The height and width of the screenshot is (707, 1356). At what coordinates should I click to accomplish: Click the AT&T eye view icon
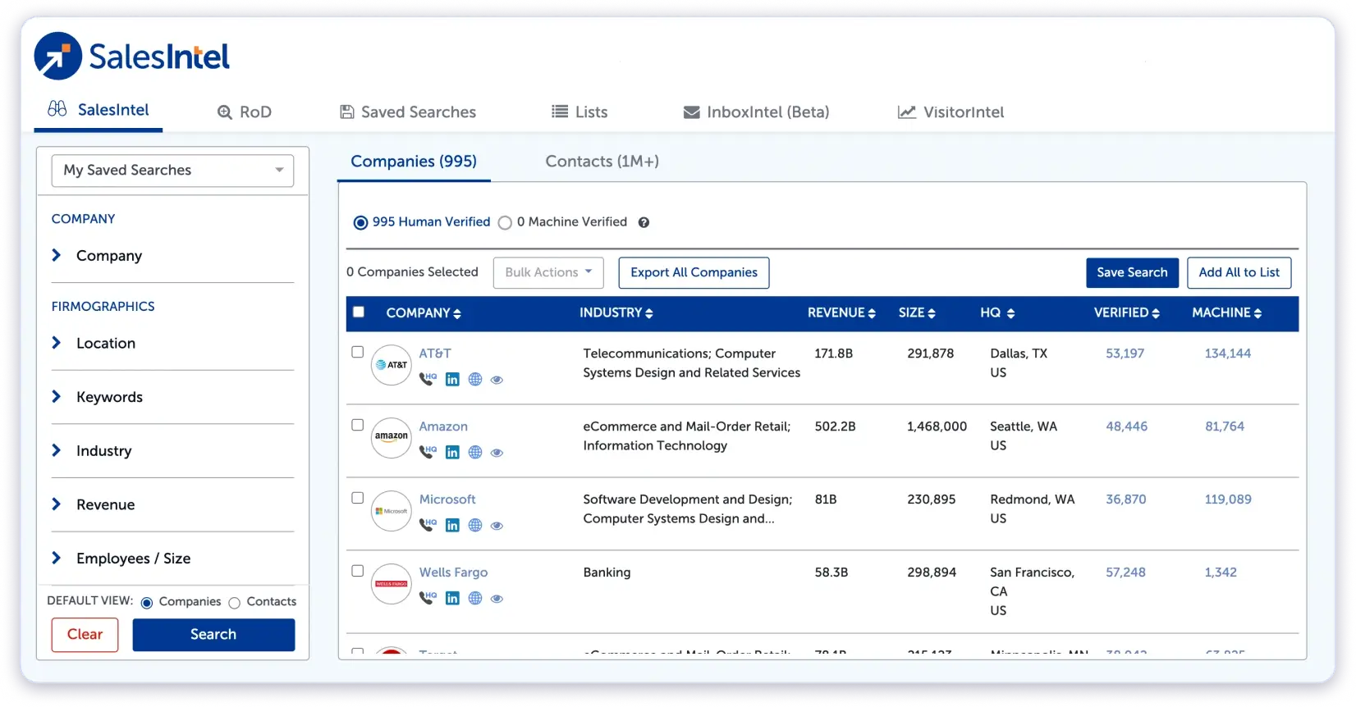point(497,380)
